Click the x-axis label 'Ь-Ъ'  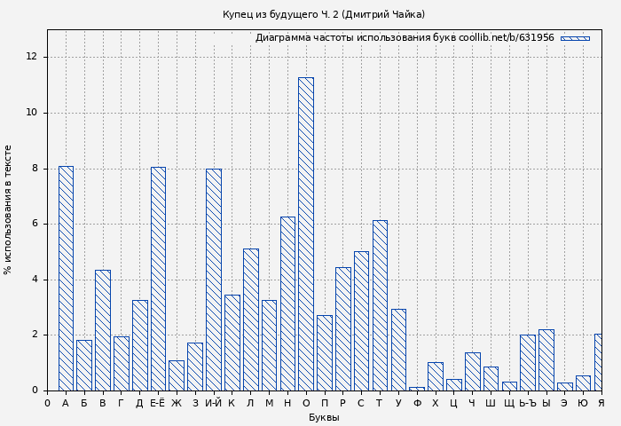coord(528,403)
